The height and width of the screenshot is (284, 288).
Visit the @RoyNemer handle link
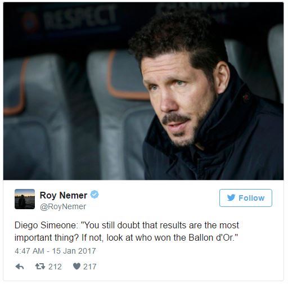pyautogui.click(x=63, y=206)
